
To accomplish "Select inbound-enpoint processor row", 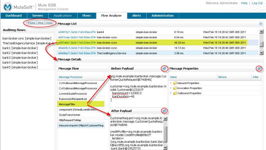I will click(x=81, y=126).
